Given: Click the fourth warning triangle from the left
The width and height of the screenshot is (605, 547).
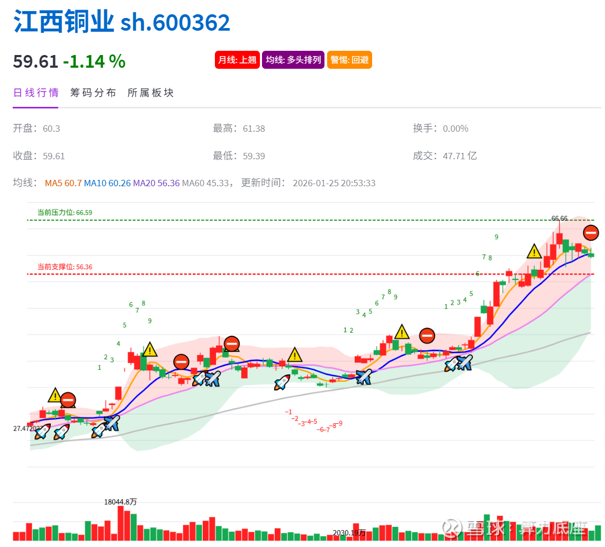Looking at the screenshot, I should pos(402,332).
